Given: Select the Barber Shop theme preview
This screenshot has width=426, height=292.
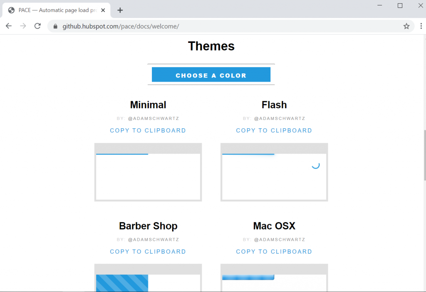Looking at the screenshot, I should (x=148, y=277).
